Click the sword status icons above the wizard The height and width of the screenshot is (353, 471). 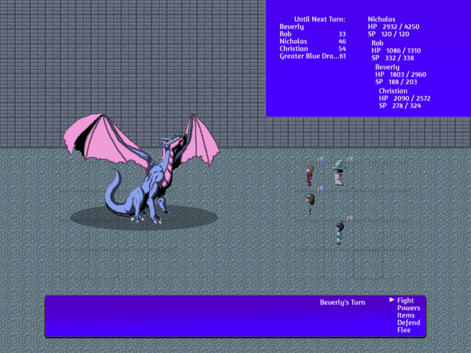(350, 160)
